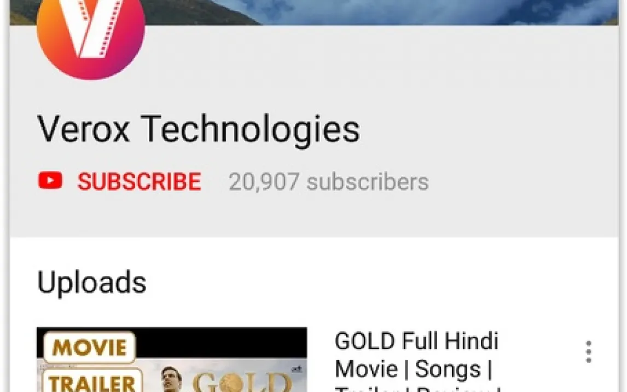Tap the golden GOLD logo in thumbnail

pyautogui.click(x=240, y=382)
